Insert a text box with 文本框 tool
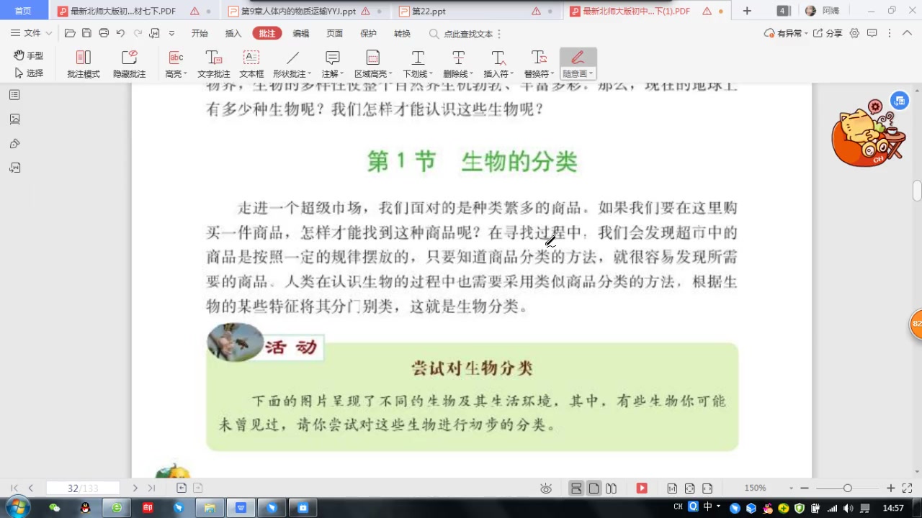The width and height of the screenshot is (922, 518). point(251,63)
